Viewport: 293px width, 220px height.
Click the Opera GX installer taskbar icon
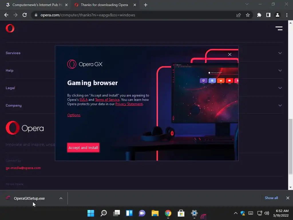coord(203,217)
